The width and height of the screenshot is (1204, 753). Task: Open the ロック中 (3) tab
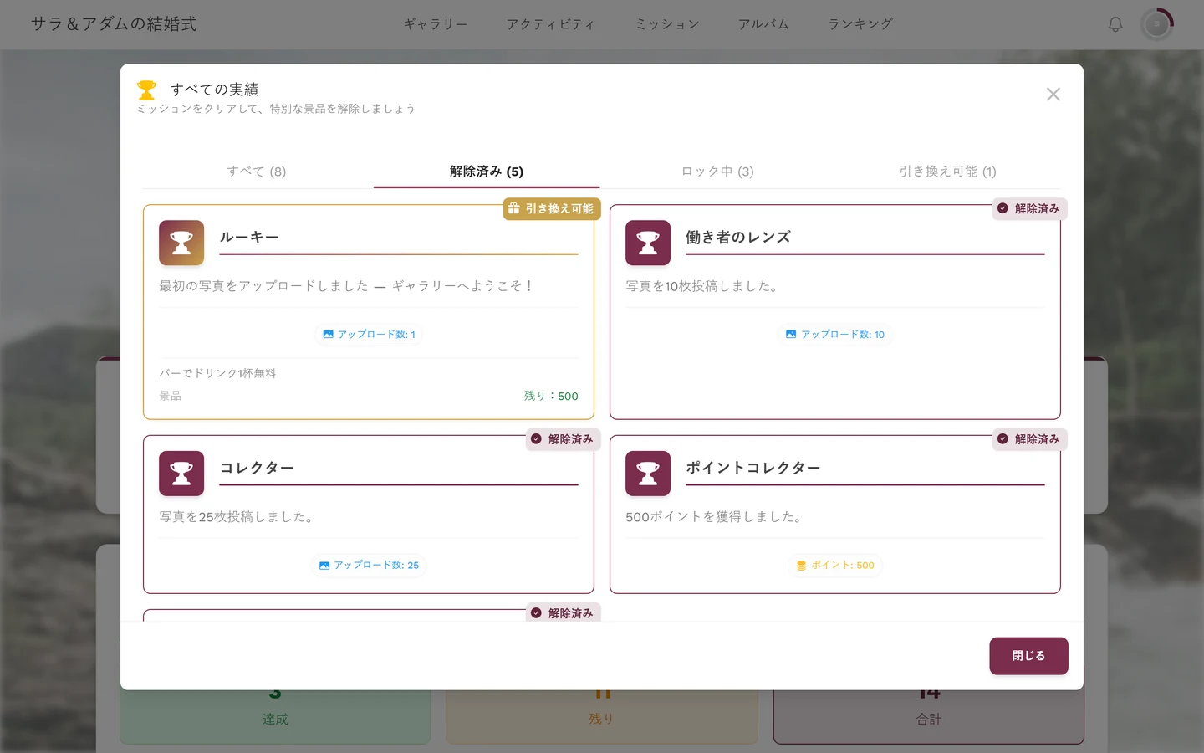tap(717, 172)
